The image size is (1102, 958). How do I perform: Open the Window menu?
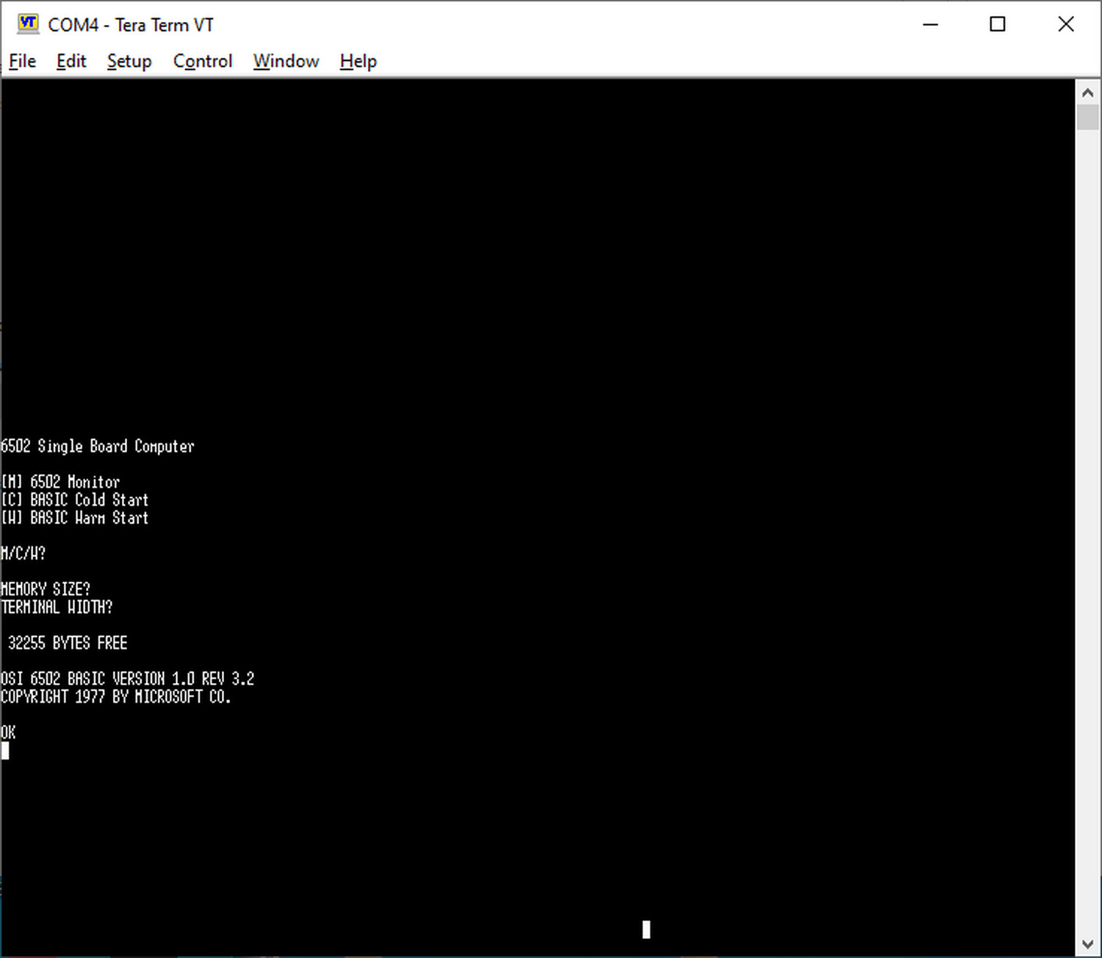[x=287, y=61]
